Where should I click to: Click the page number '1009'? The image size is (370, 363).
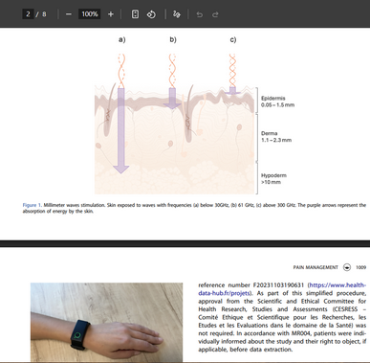click(x=360, y=267)
